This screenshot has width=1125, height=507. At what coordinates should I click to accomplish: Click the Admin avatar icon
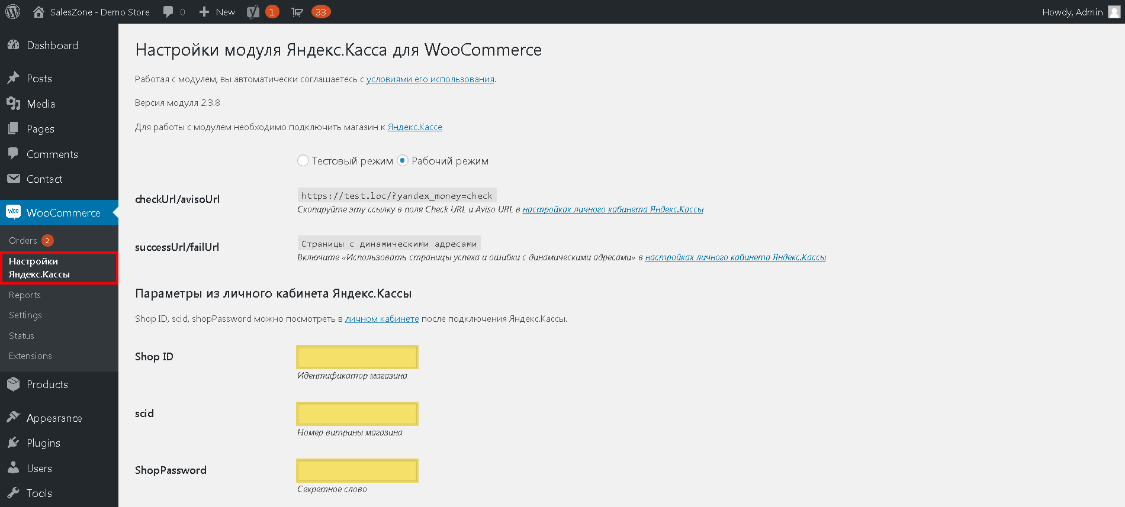(1114, 12)
